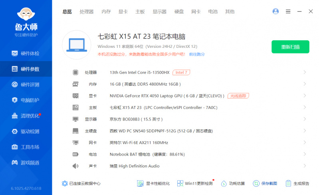The image size is (319, 195).
Task: Click the user account avatar icon
Action: [x=275, y=12]
